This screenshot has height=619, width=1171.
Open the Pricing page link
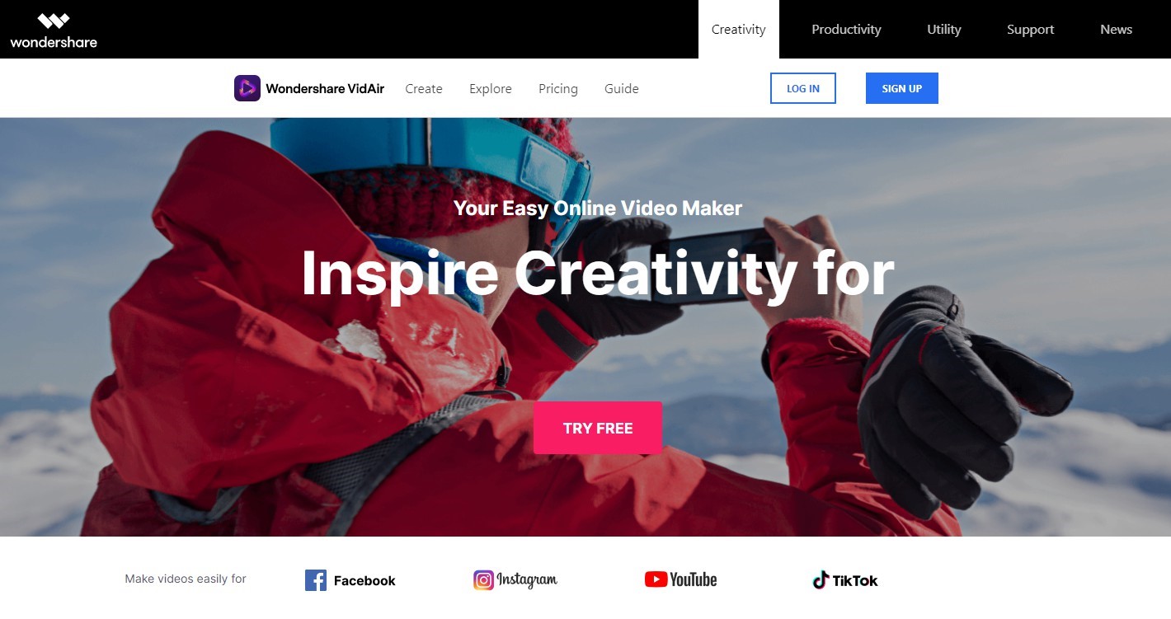click(558, 88)
